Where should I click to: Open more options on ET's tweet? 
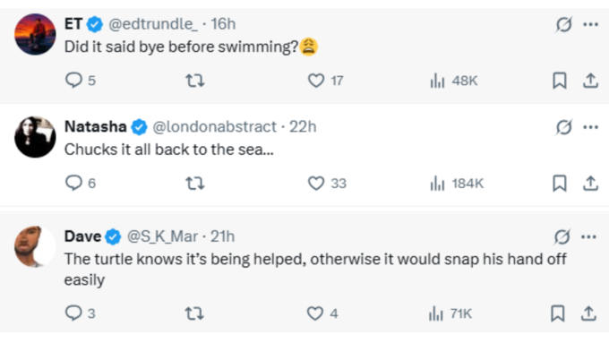(x=590, y=24)
